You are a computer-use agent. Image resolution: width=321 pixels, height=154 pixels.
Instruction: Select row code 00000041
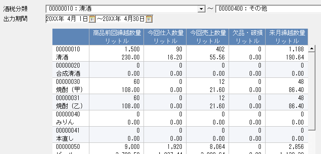[68, 130]
